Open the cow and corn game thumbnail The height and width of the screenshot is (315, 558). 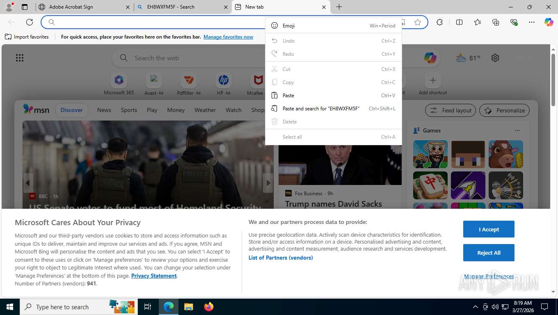pyautogui.click(x=505, y=154)
